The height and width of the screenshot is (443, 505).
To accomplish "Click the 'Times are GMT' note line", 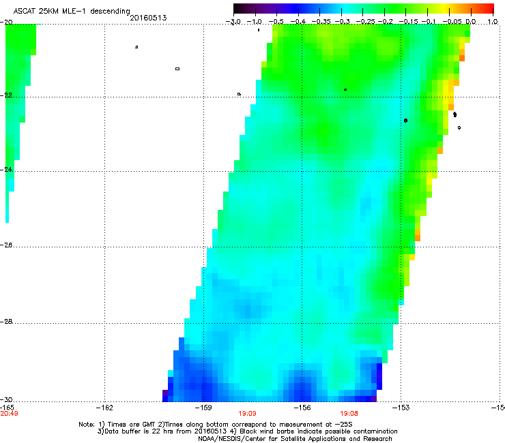I will [216, 425].
